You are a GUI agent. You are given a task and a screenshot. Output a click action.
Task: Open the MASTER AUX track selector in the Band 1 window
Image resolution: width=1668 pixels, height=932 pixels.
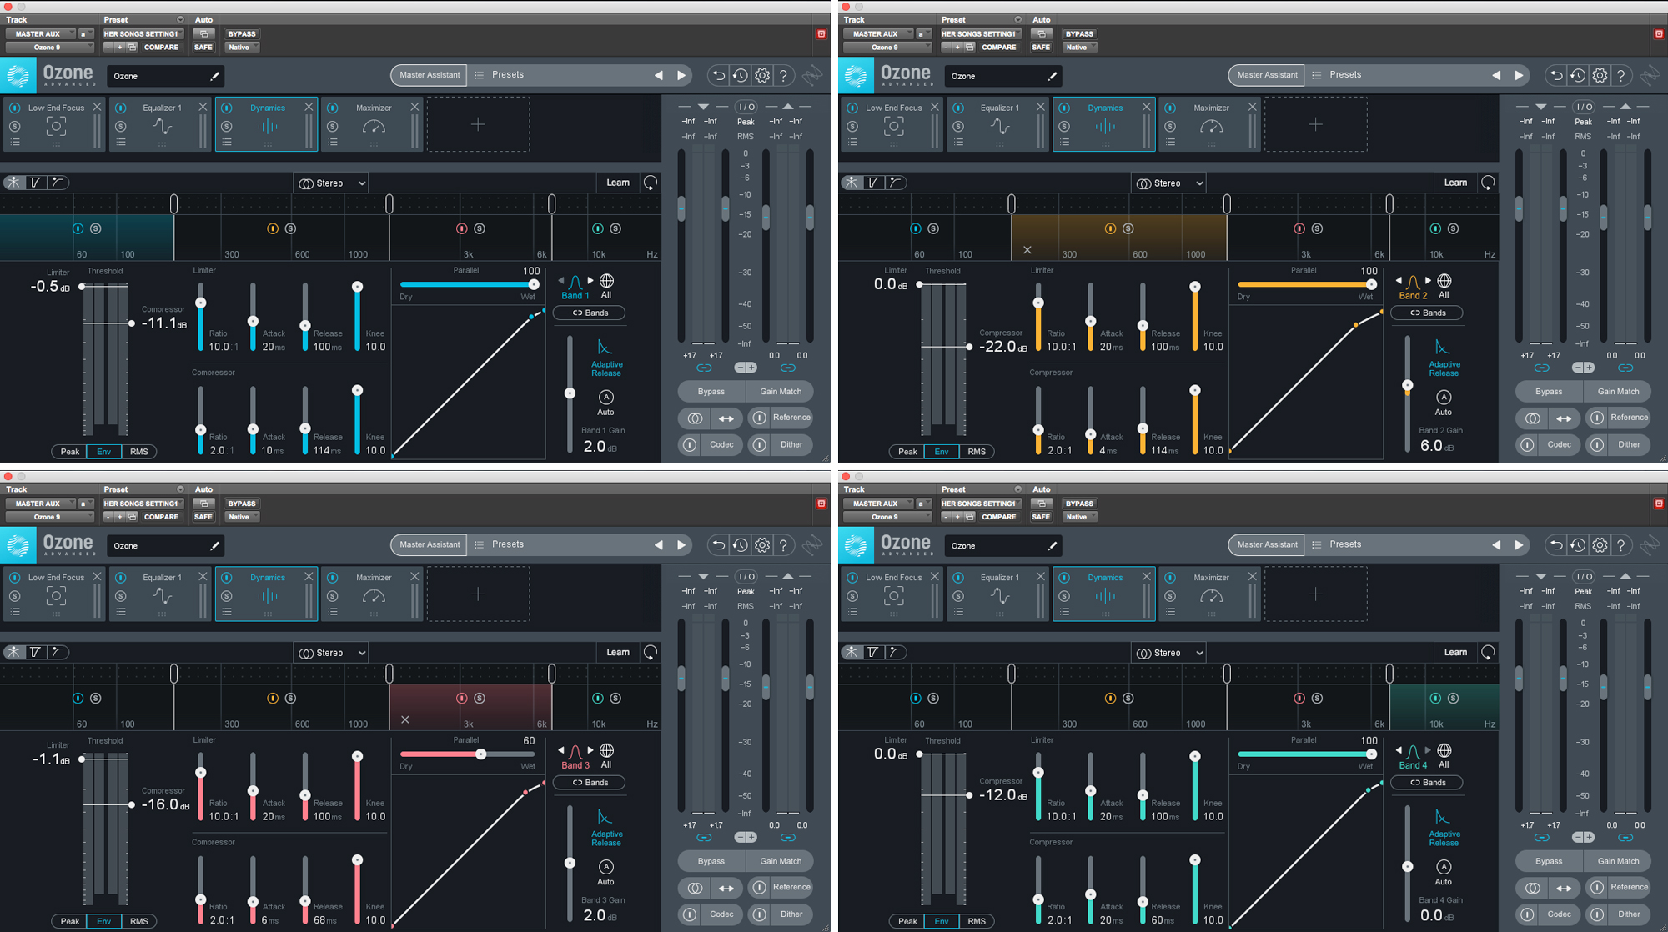tap(40, 34)
